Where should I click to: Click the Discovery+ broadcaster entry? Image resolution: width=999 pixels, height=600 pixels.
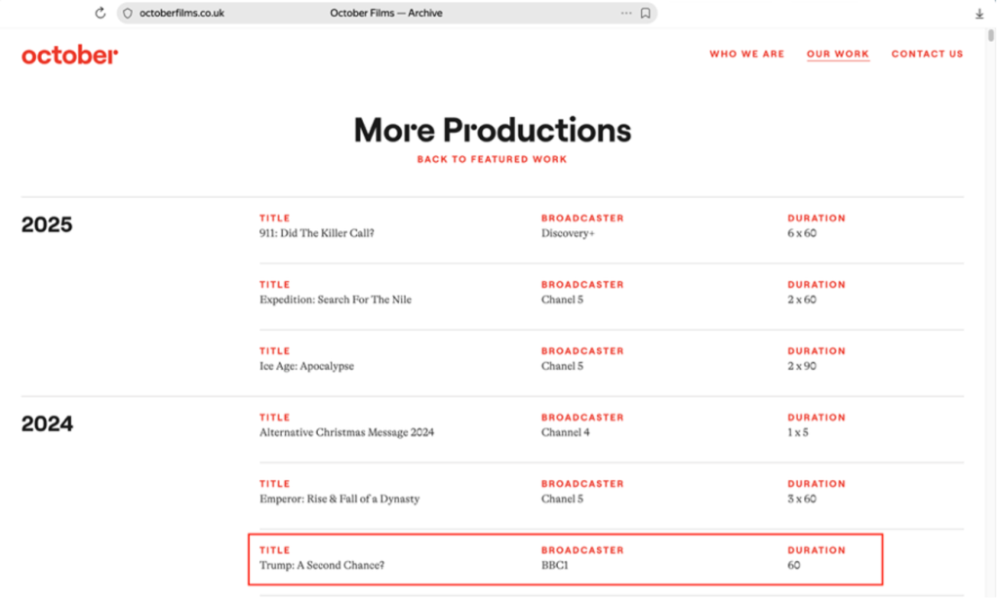[x=566, y=233]
